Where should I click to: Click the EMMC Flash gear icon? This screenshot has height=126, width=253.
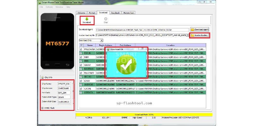click(42, 108)
